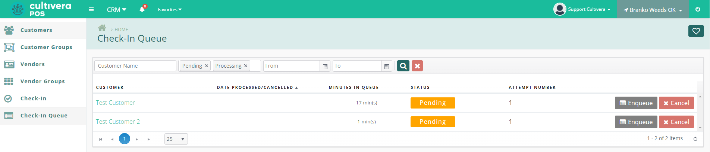Click the To date input field
This screenshot has width=710, height=152.
point(357,66)
